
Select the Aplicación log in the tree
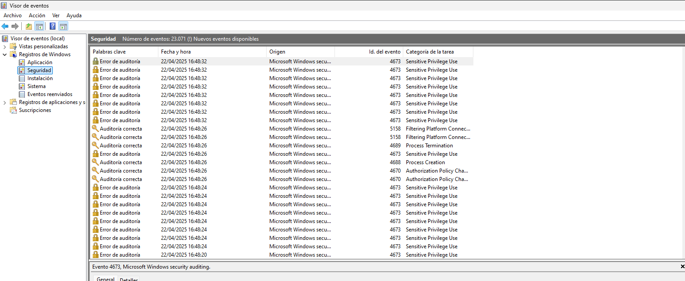click(x=39, y=62)
